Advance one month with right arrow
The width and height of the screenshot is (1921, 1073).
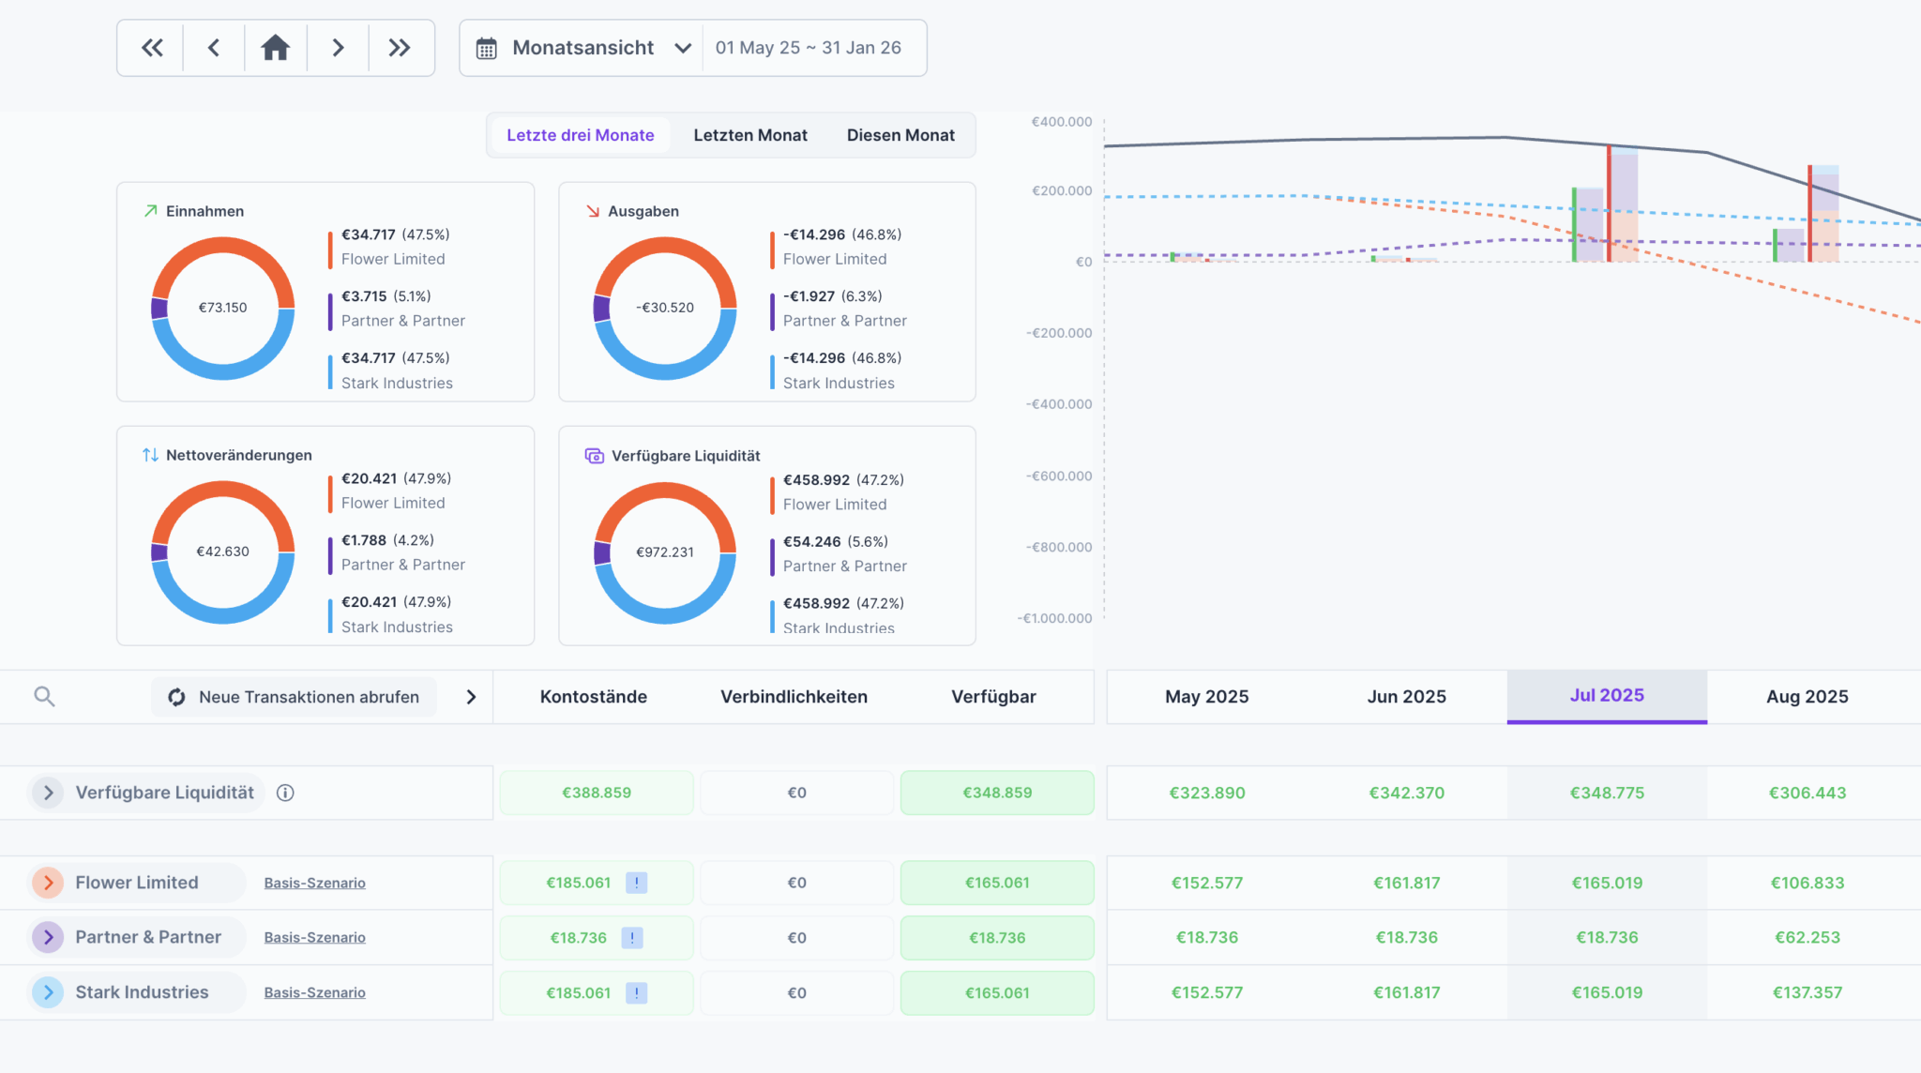[338, 48]
